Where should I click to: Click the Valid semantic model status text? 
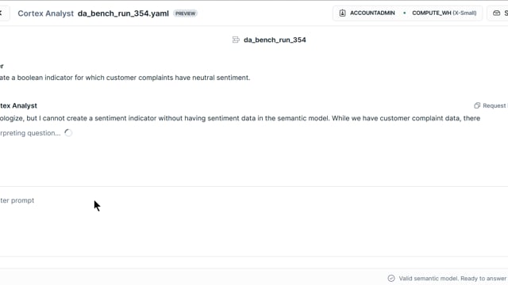(x=452, y=278)
